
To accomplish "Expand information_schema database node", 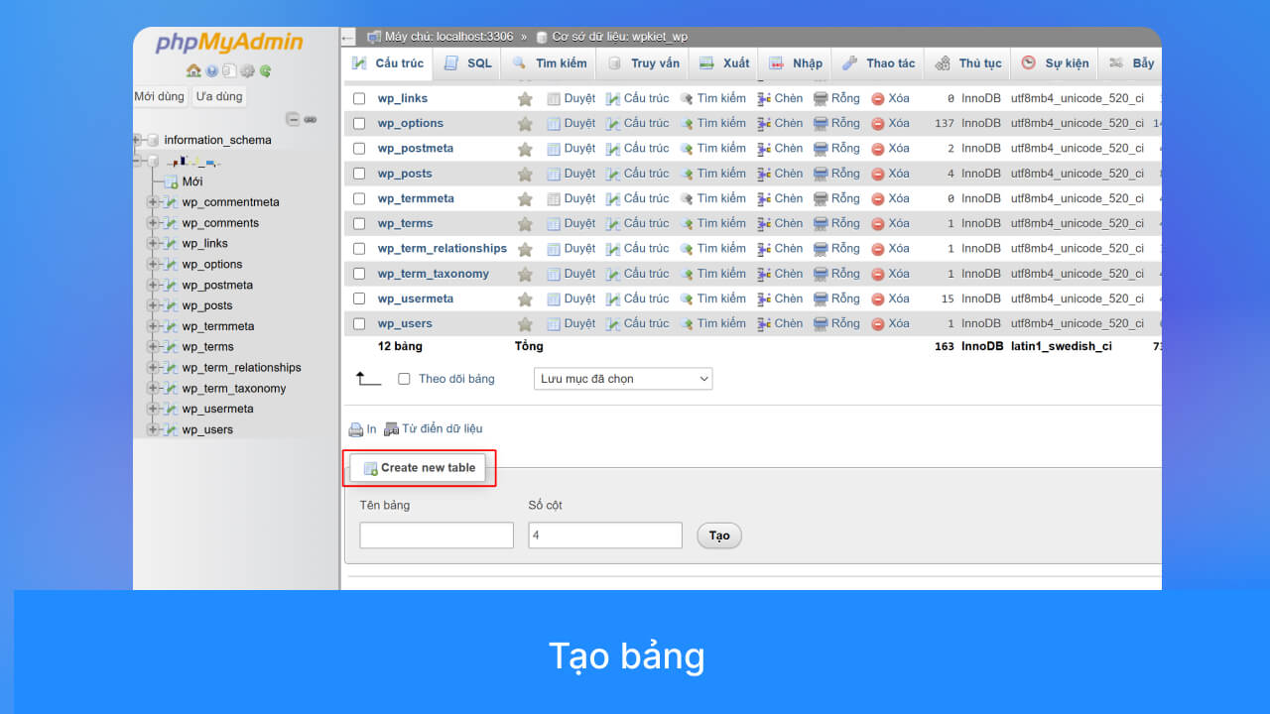I will [x=138, y=140].
